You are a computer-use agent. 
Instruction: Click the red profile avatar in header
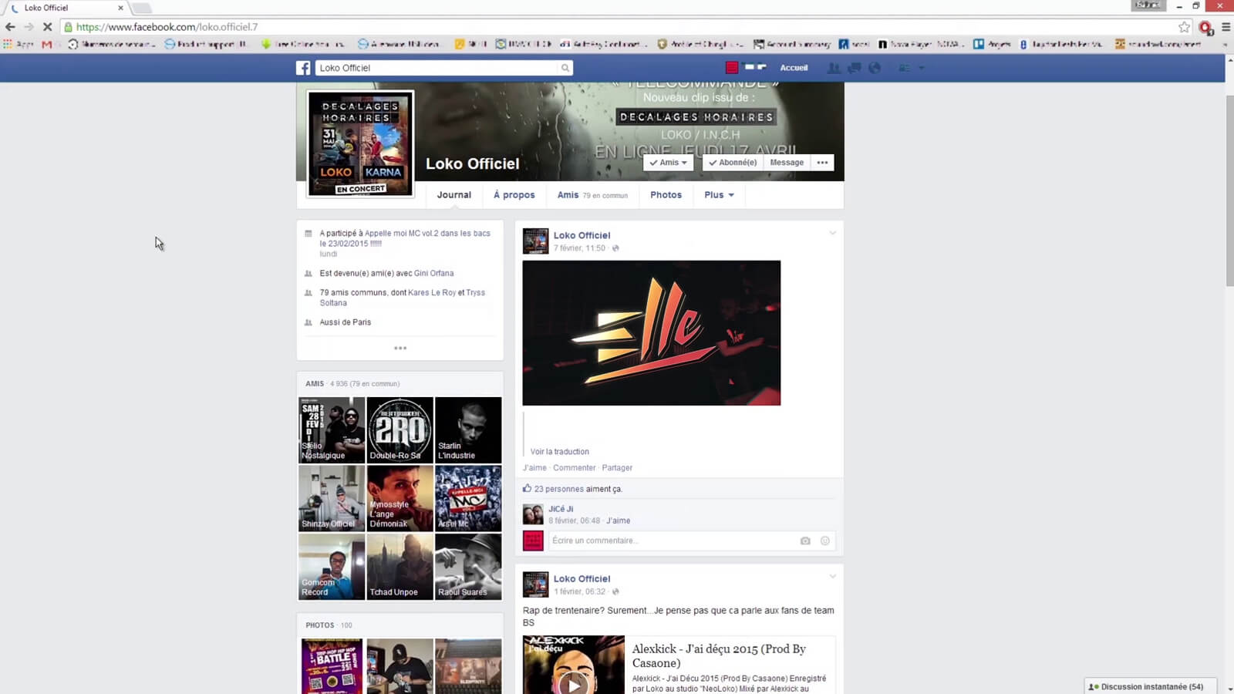click(732, 68)
